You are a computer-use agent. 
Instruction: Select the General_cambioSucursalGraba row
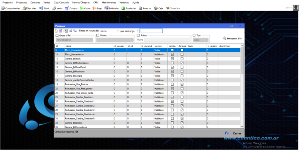point(148,80)
